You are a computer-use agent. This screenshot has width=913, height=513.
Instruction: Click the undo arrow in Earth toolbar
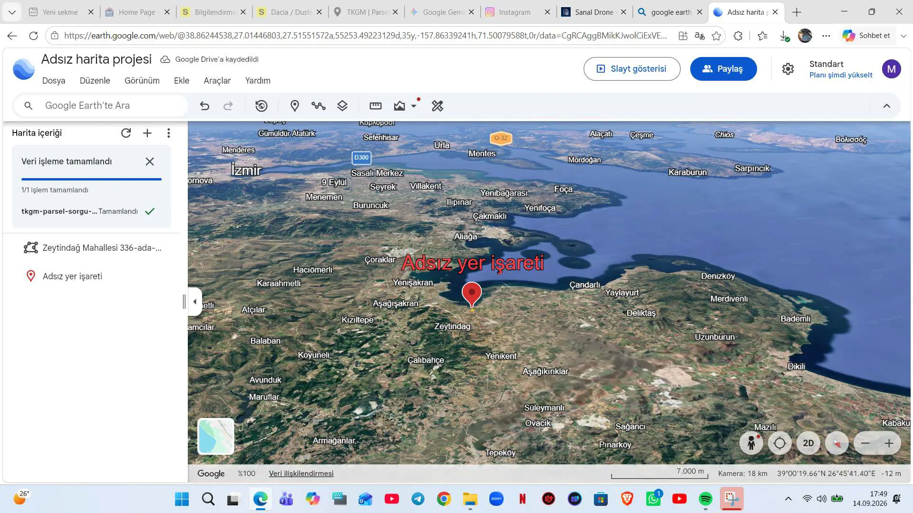(204, 106)
